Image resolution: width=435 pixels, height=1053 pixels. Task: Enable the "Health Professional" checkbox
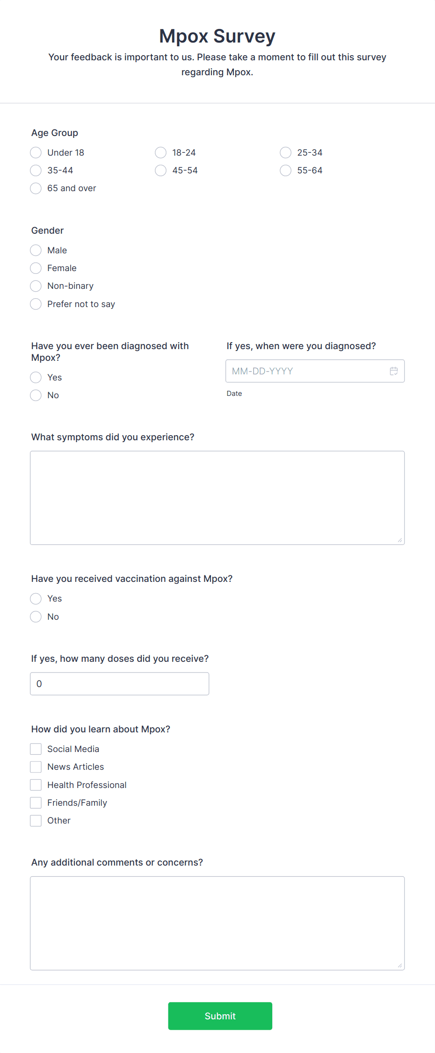(x=36, y=785)
